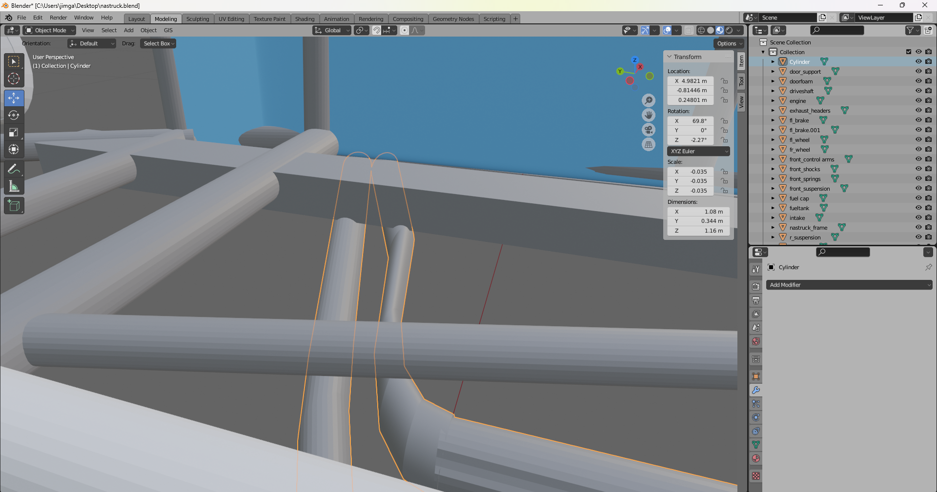Select the Measure tool

pyautogui.click(x=14, y=186)
